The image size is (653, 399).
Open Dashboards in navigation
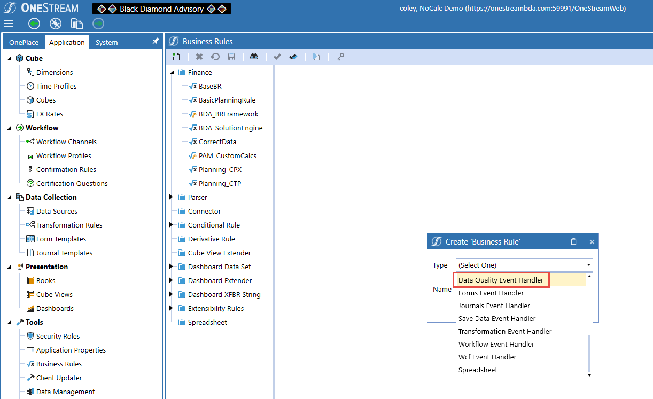55,308
